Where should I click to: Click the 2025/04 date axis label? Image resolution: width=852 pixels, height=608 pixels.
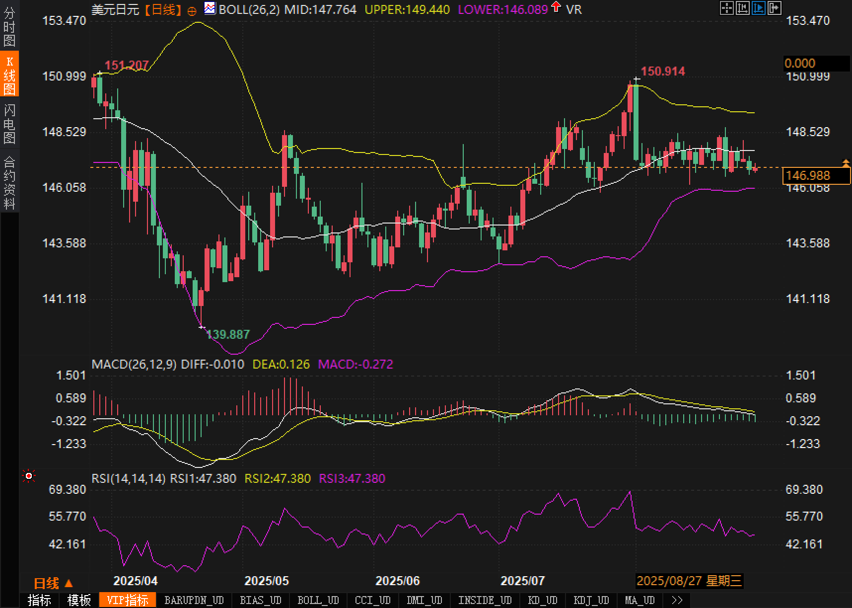pyautogui.click(x=136, y=581)
